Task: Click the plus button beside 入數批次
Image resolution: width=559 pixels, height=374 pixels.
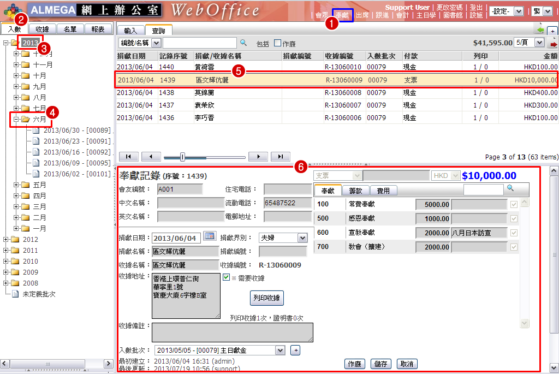Action: click(295, 350)
